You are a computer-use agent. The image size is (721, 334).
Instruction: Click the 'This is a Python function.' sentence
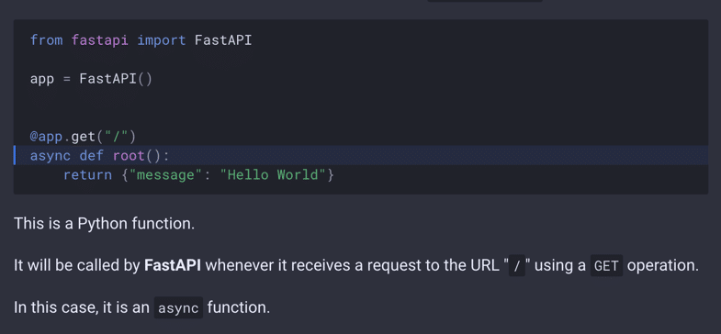(105, 224)
